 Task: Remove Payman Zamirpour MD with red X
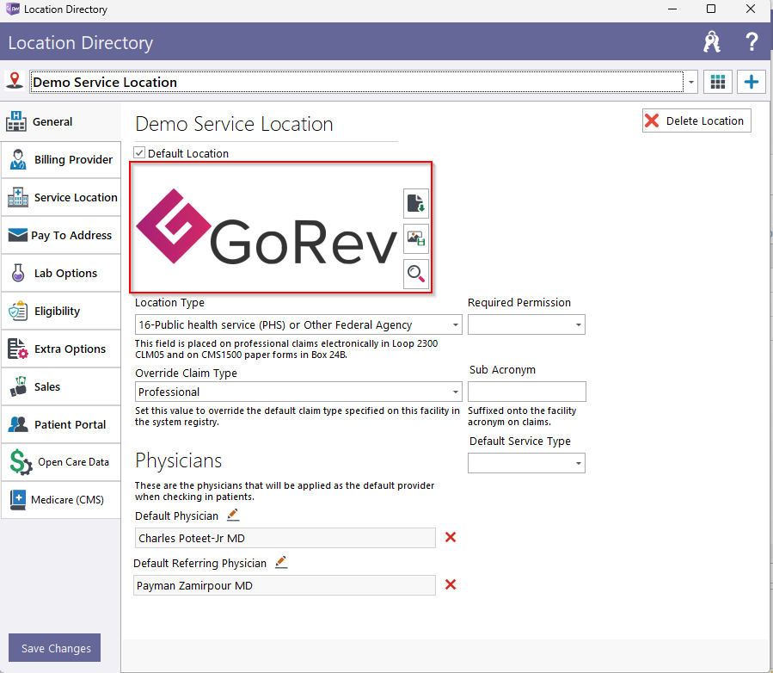[x=450, y=584]
